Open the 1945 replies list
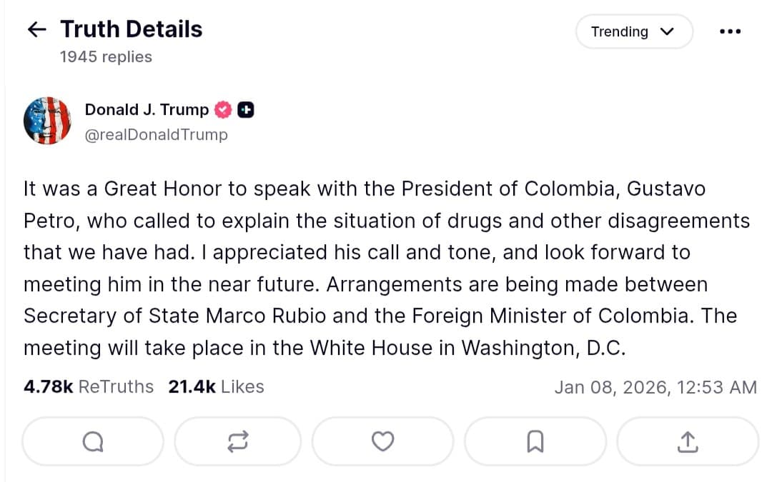Viewport: 772px width, 482px height. pos(107,56)
